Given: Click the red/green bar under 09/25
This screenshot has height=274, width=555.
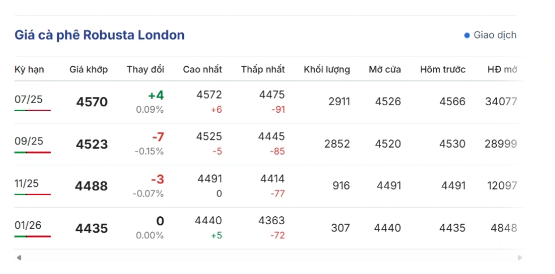Looking at the screenshot, I should [x=32, y=152].
